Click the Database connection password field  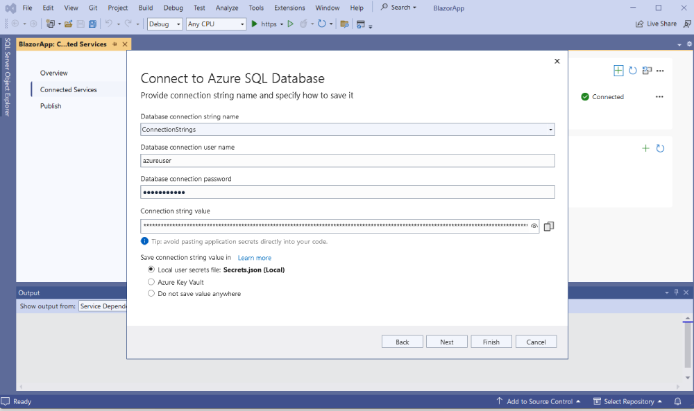pos(348,192)
